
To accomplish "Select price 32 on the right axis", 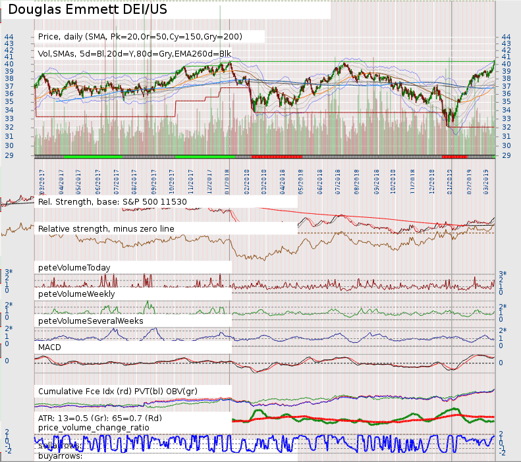I will (506, 128).
